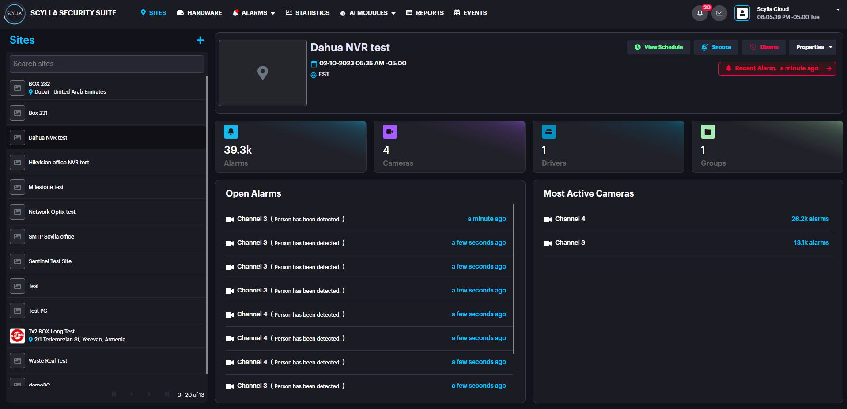
Task: Go to the Reports menu item
Action: tap(425, 13)
